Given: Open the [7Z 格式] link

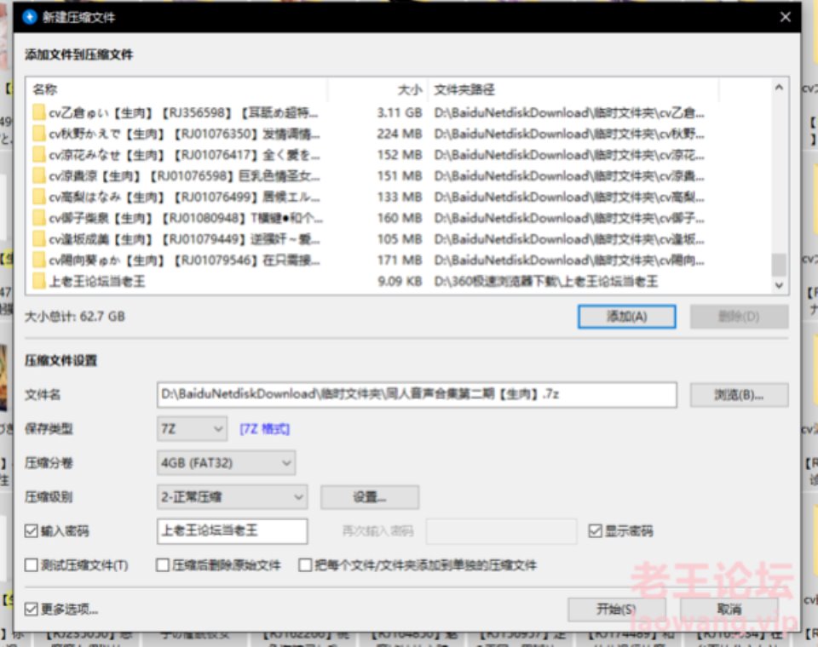Looking at the screenshot, I should pyautogui.click(x=264, y=429).
